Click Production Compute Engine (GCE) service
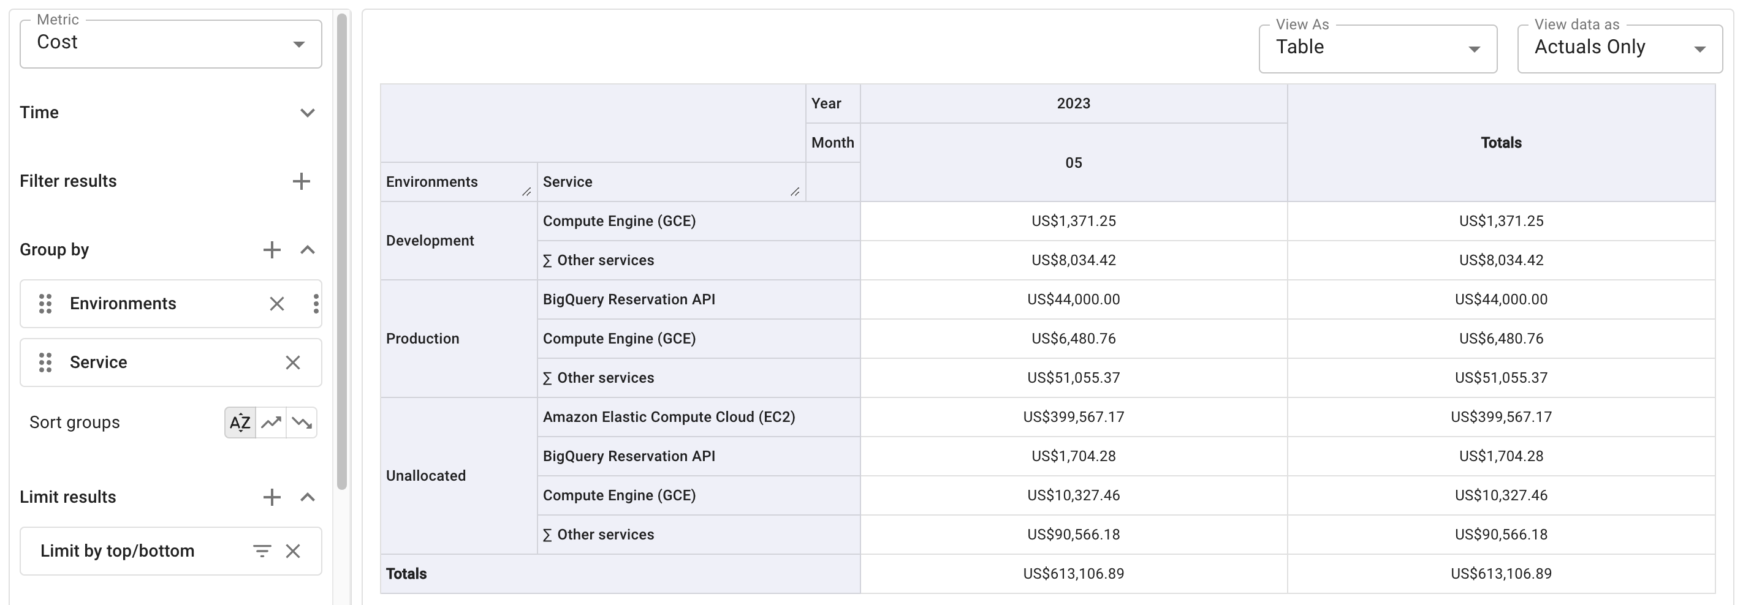 tap(699, 339)
